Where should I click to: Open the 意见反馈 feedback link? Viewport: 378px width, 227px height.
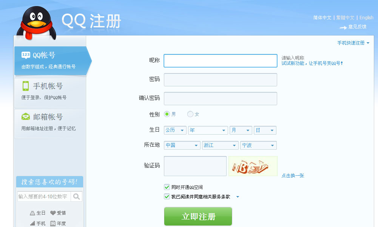click(357, 27)
